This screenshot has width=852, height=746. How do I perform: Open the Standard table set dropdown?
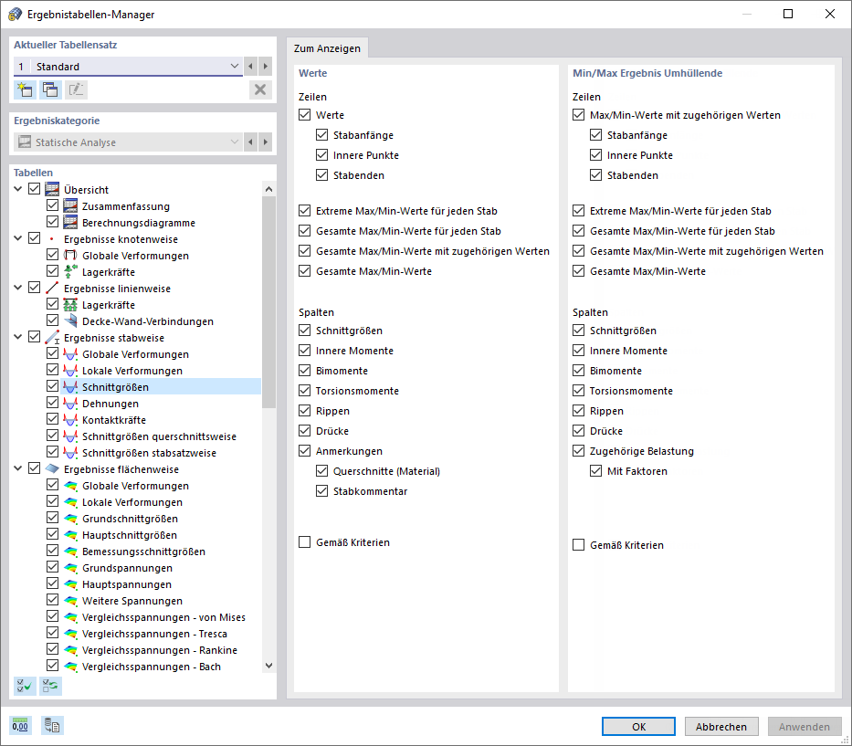click(235, 67)
